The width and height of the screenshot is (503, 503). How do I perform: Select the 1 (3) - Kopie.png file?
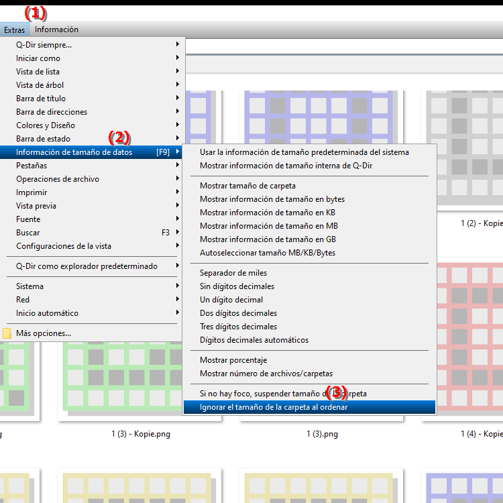click(141, 434)
